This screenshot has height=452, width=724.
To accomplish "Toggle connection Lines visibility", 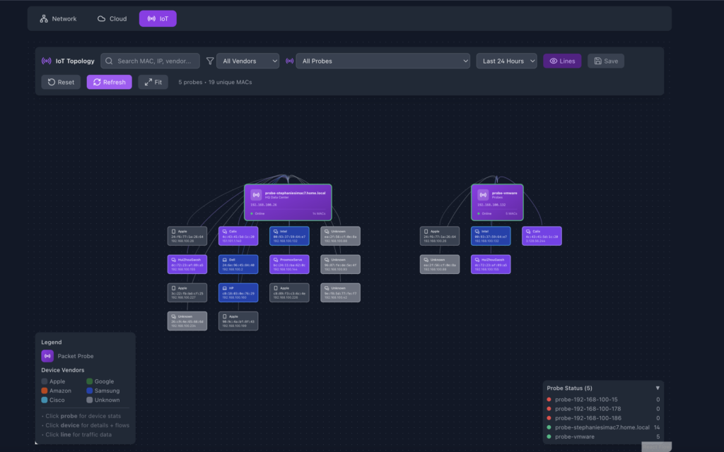I will pos(562,61).
